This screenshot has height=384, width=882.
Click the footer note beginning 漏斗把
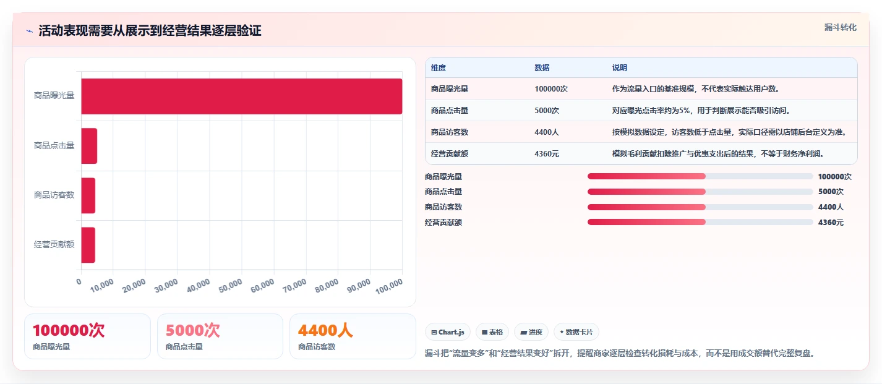[x=620, y=354]
